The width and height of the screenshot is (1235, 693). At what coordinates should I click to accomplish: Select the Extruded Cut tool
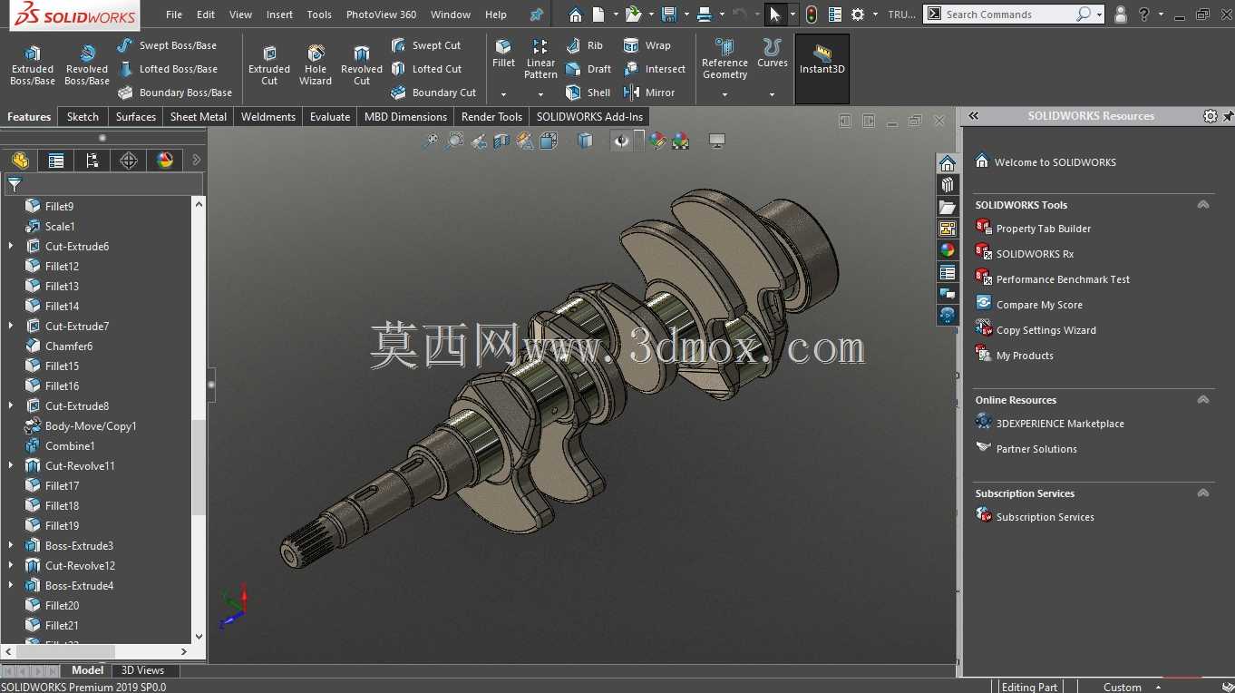pyautogui.click(x=269, y=64)
